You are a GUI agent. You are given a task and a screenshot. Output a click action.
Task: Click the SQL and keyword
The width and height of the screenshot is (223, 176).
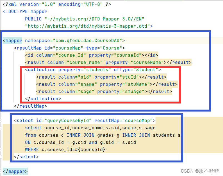pyautogui.click(x=93, y=143)
